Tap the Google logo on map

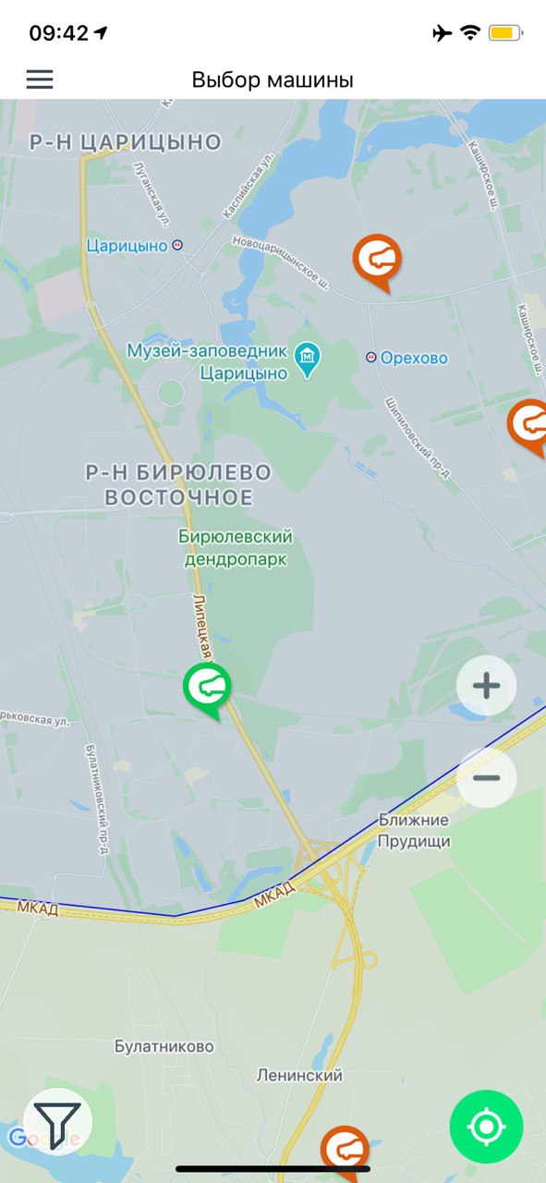click(43, 1138)
